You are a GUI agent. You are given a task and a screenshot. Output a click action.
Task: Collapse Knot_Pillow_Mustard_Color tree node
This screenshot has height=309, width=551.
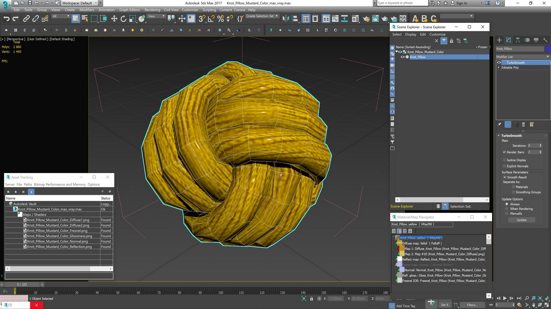point(397,52)
